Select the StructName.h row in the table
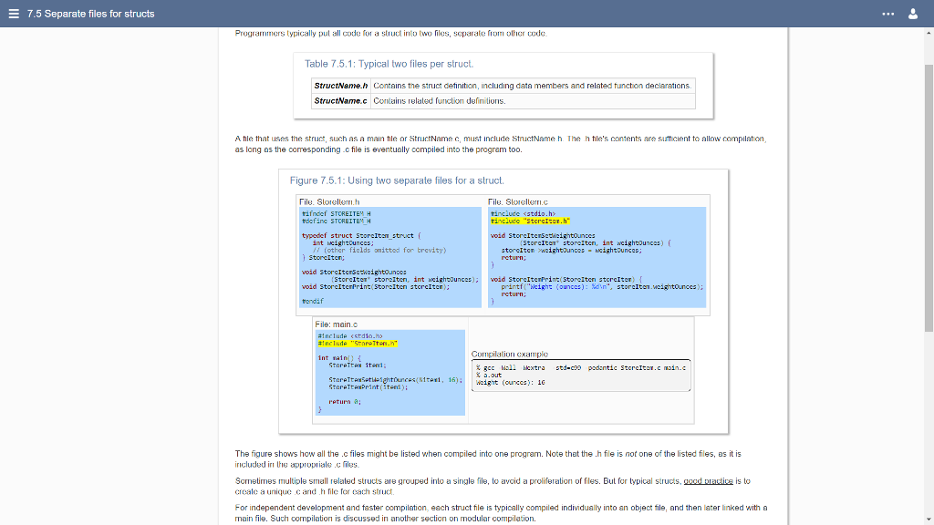This screenshot has width=934, height=525. click(x=502, y=86)
